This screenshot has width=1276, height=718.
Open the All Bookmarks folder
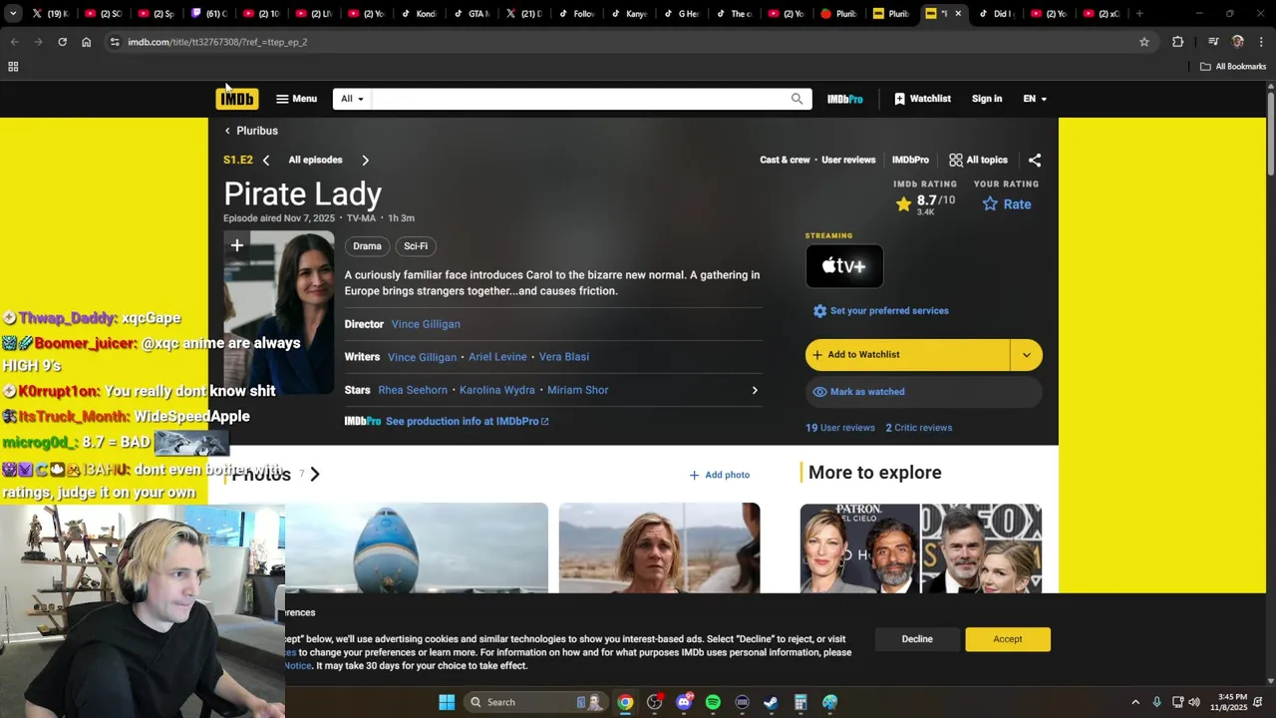[x=1233, y=67]
